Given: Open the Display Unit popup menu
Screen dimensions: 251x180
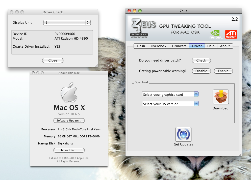Looking at the screenshot, I should 67,22.
